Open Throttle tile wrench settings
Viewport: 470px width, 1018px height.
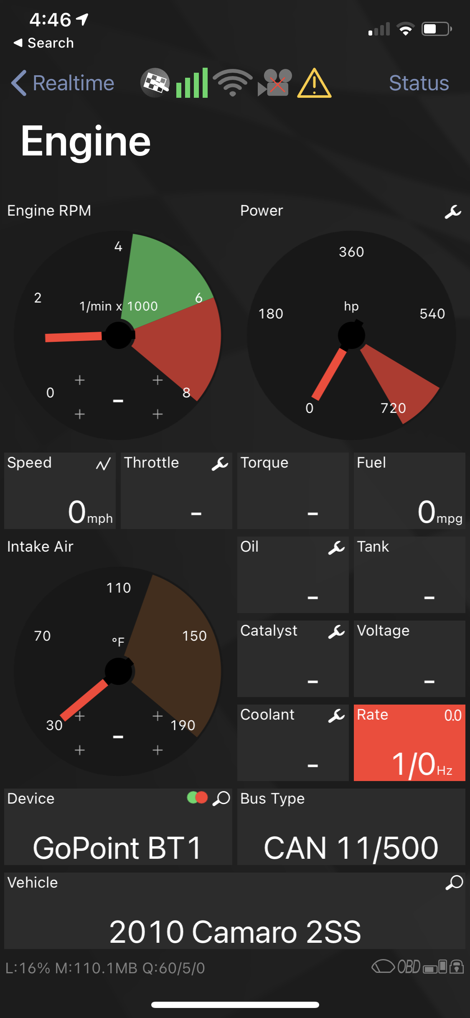pos(220,463)
